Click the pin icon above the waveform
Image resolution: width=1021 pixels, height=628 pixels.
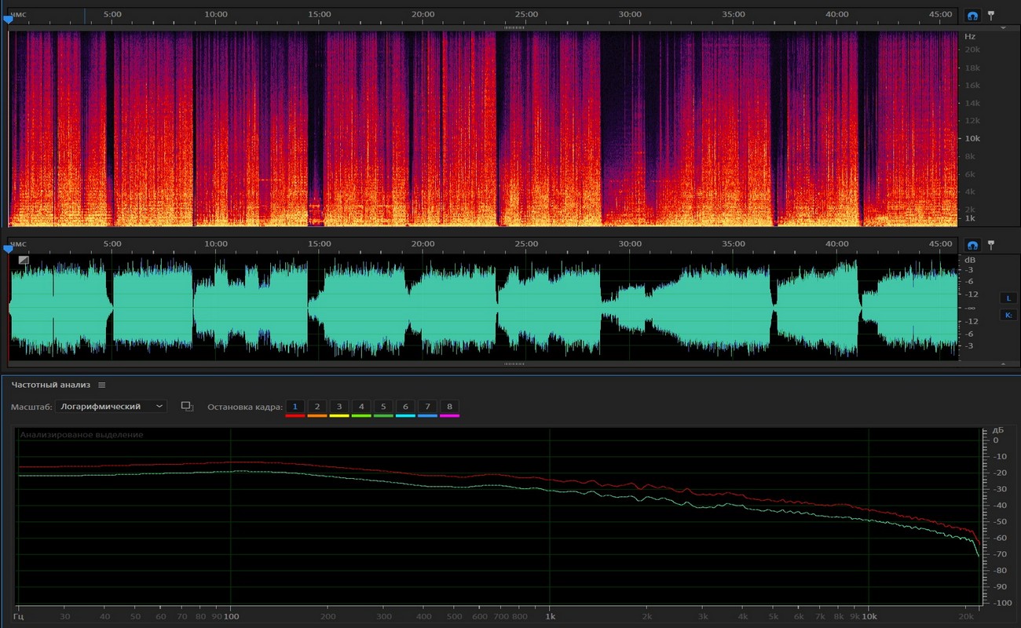coord(991,244)
